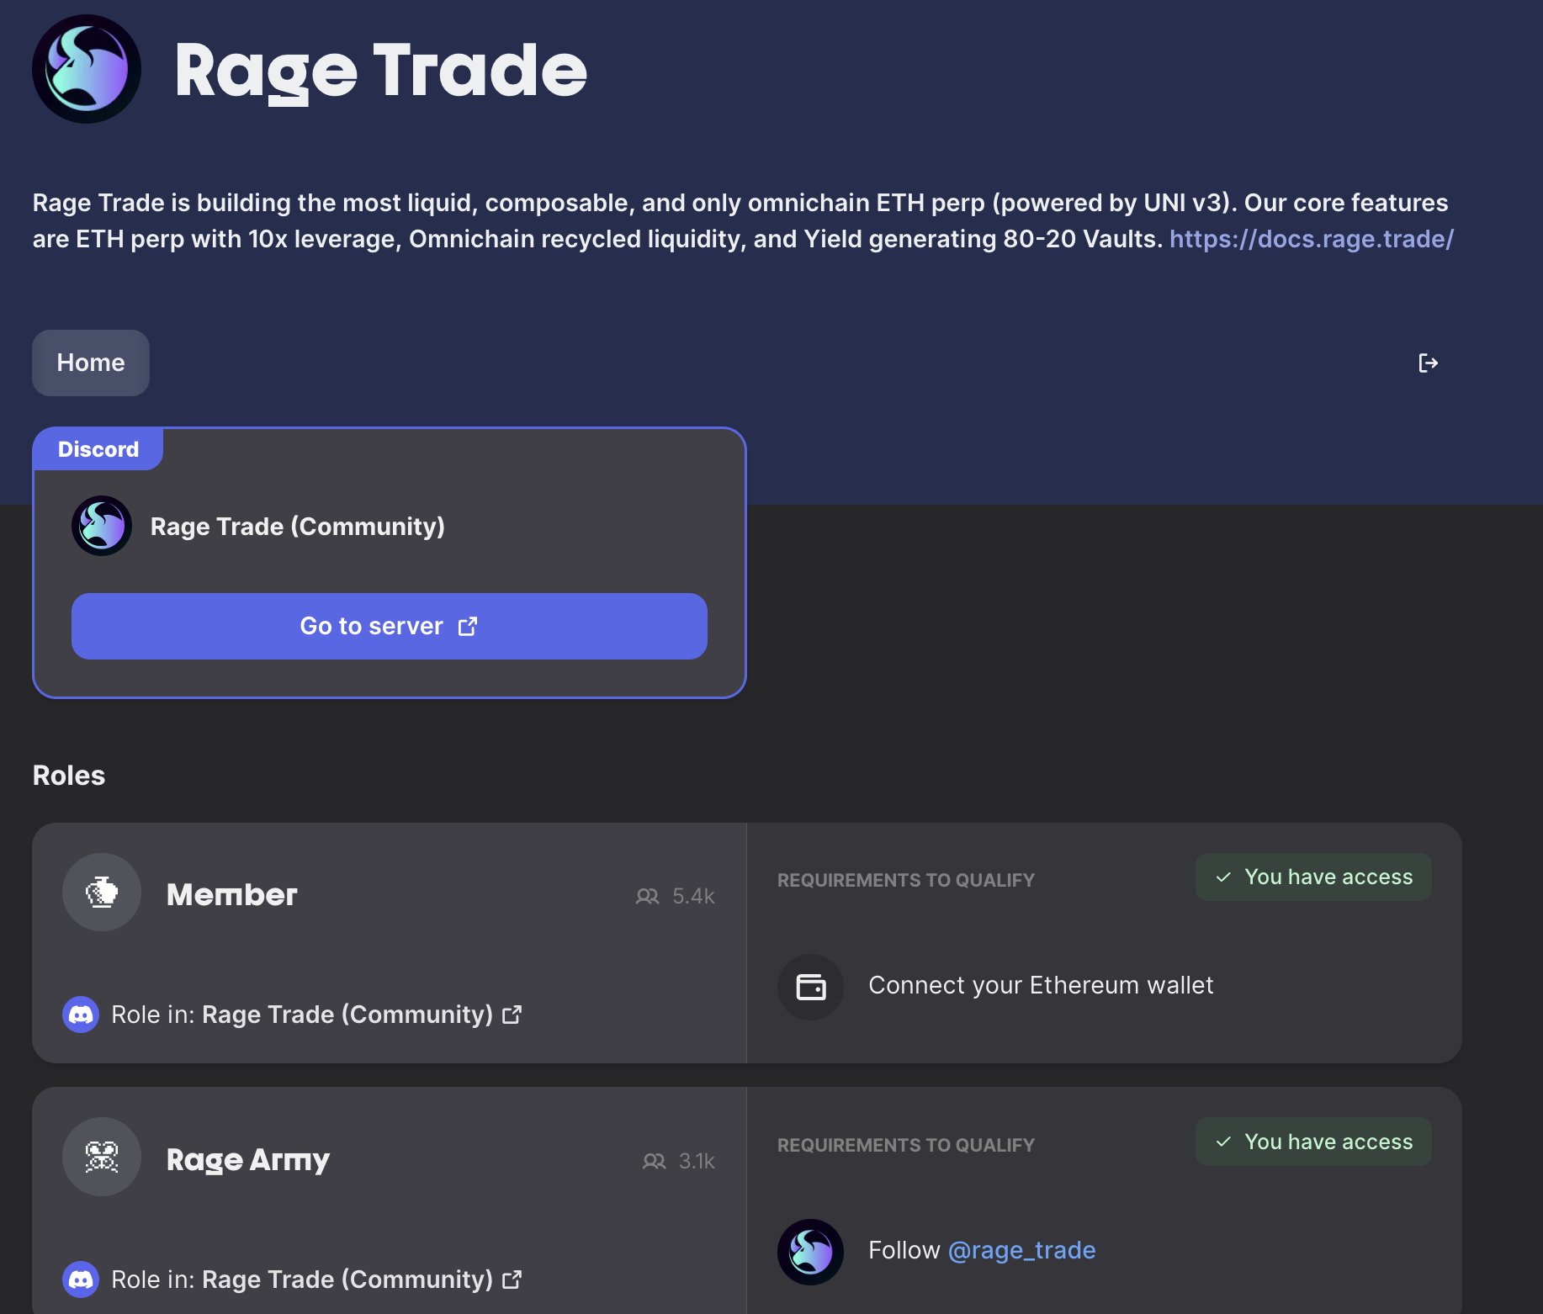Follow the @rage_trade link
This screenshot has height=1314, width=1543.
[x=1021, y=1250]
